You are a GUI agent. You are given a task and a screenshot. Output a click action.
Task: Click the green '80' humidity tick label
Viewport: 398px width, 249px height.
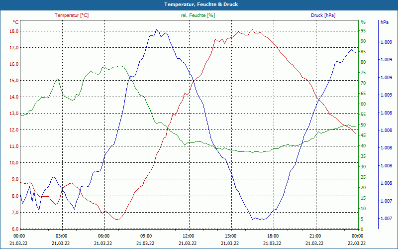pos(363,62)
